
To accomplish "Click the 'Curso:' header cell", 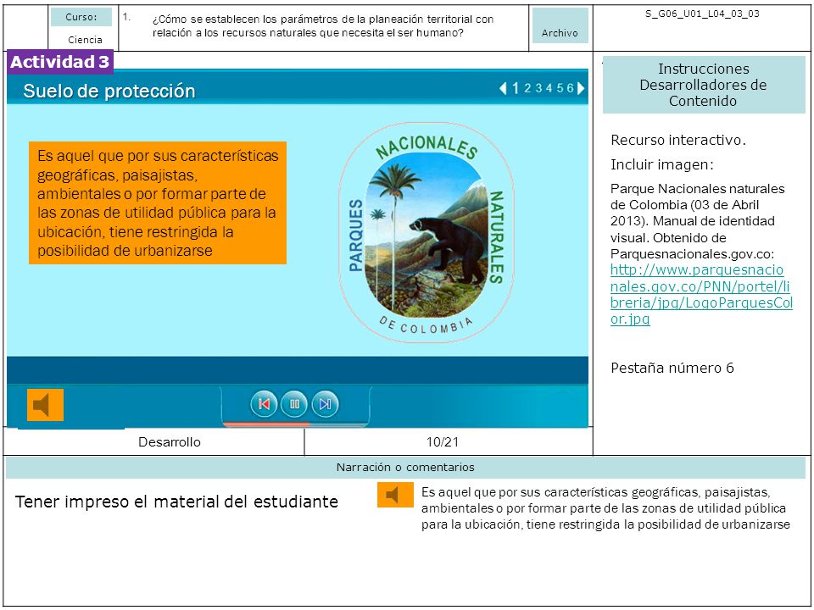I will coord(81,17).
